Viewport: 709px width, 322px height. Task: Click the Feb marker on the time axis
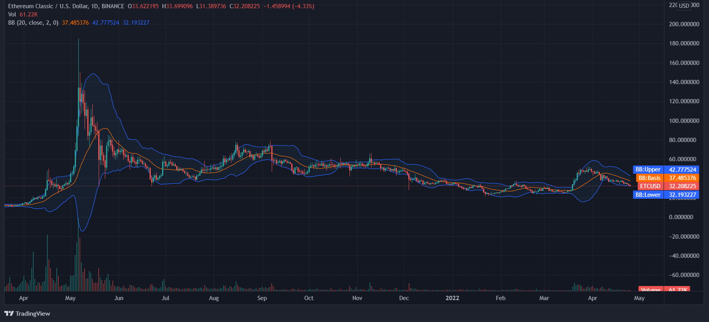pyautogui.click(x=500, y=298)
